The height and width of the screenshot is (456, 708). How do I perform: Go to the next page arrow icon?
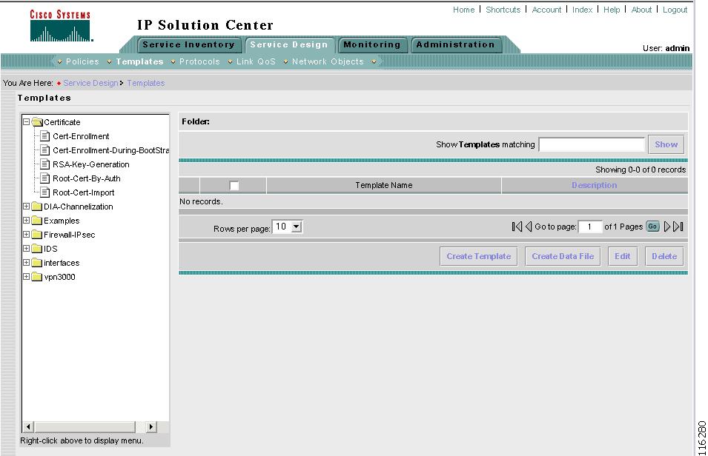click(667, 227)
